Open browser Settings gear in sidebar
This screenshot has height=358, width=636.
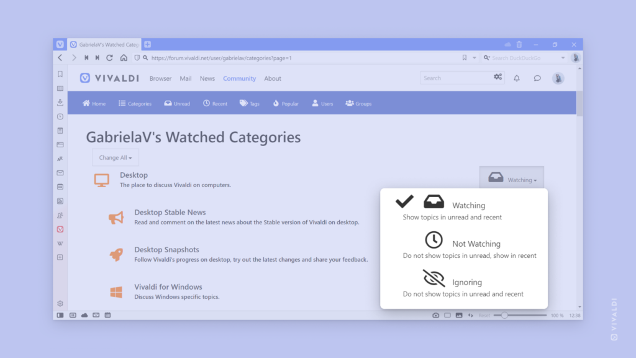[x=60, y=303]
